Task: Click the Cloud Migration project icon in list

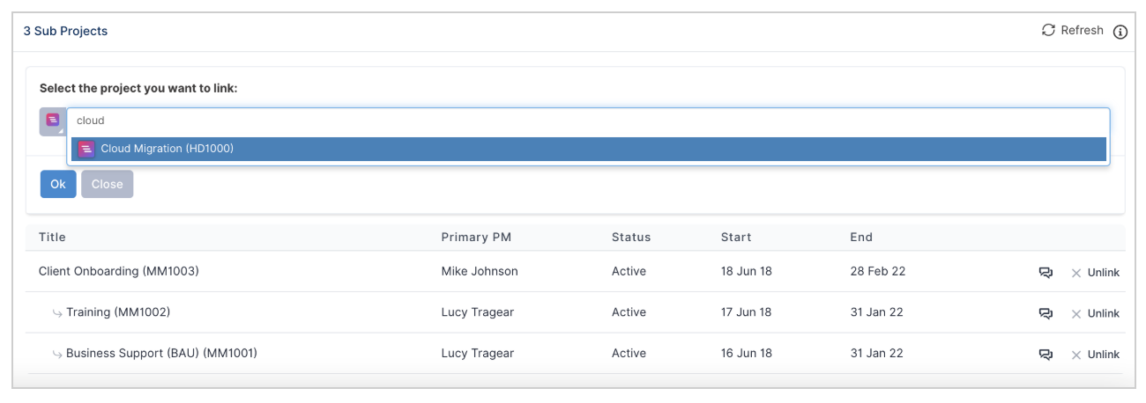Action: pos(86,149)
